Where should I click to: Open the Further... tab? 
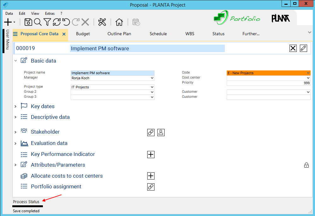pos(251,34)
